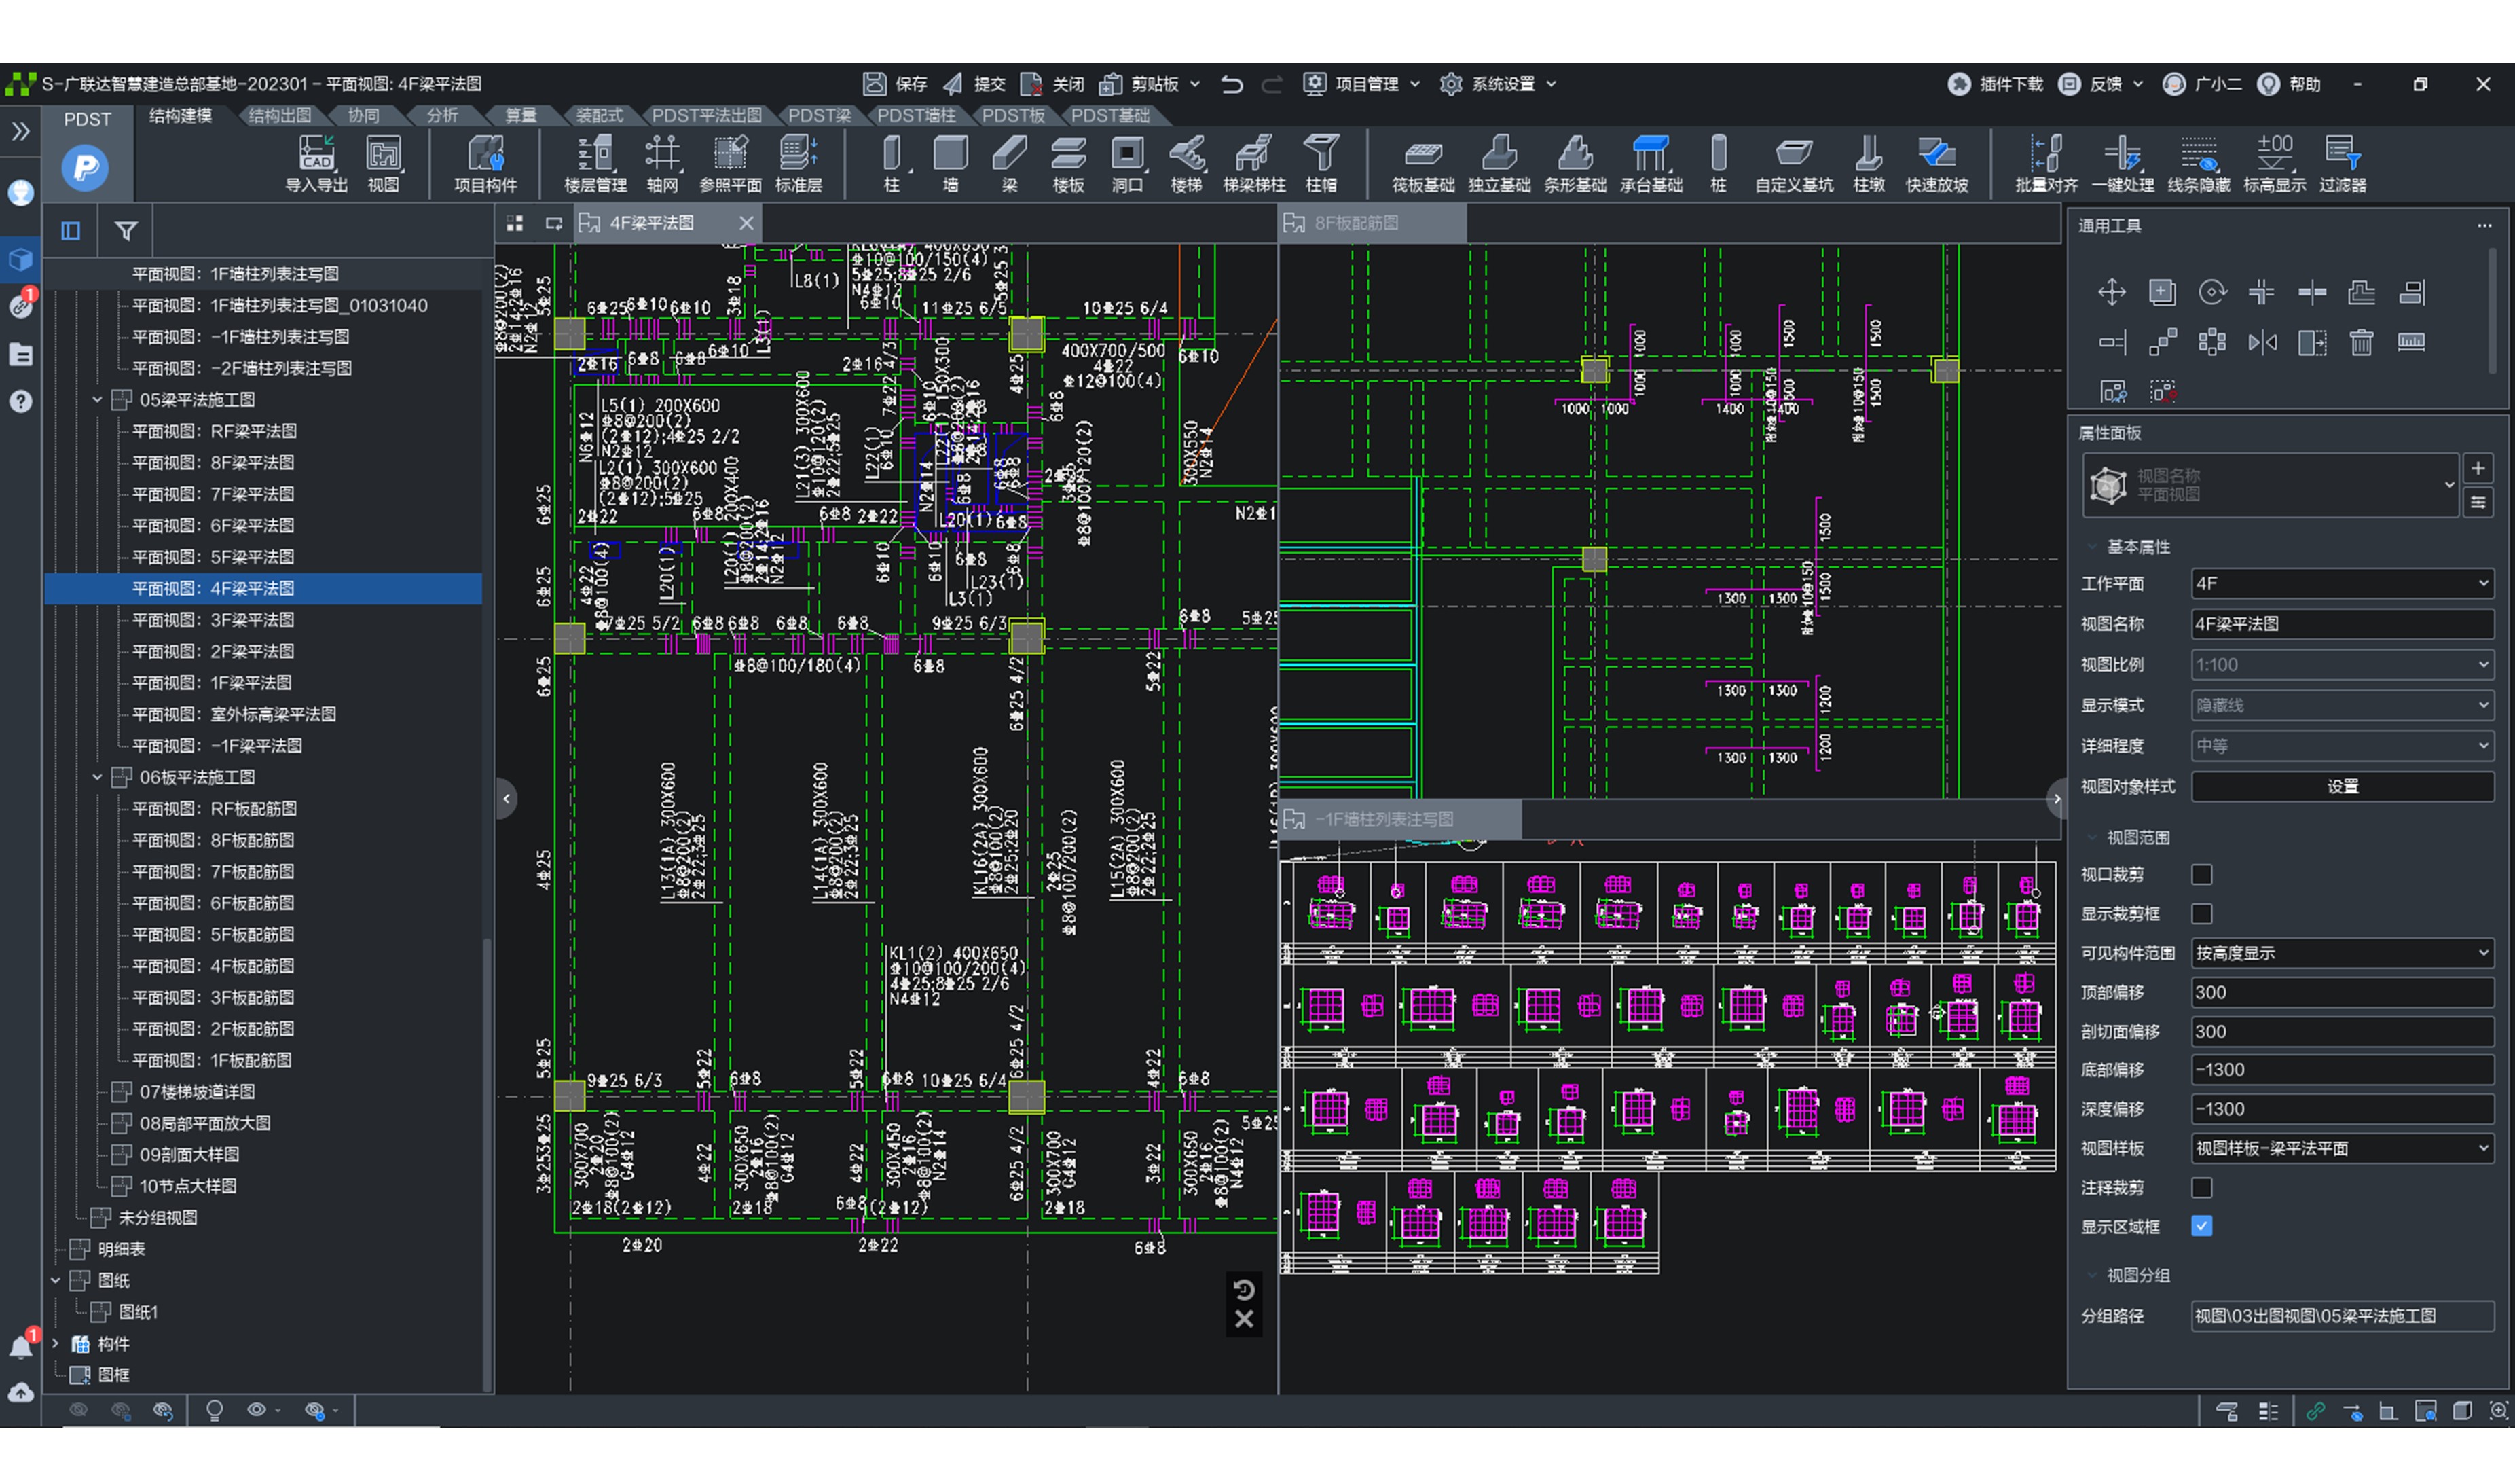Open the 视图样板 dropdown
The height and width of the screenshot is (1484, 2515).
point(2341,1148)
